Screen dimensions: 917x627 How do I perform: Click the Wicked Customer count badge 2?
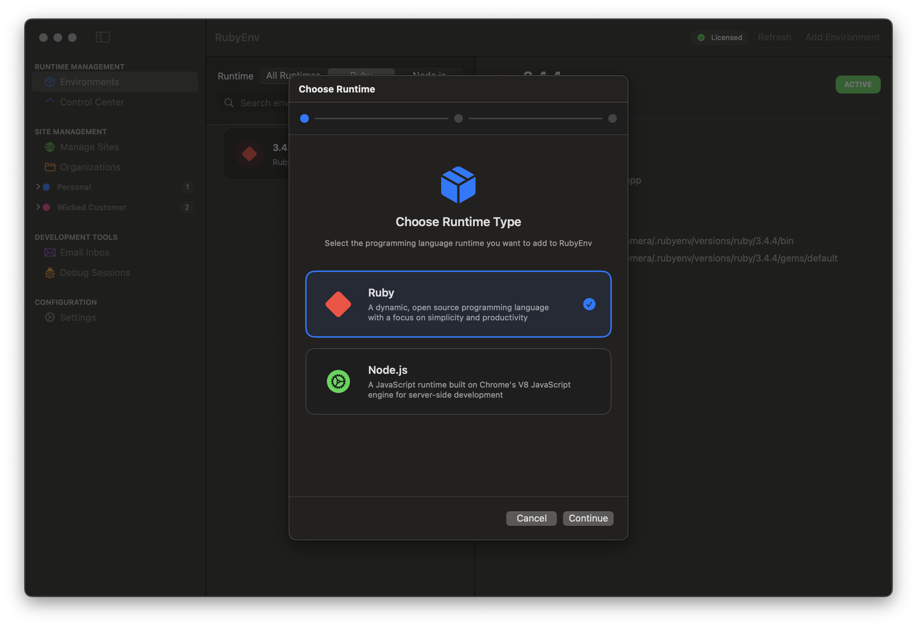click(187, 207)
